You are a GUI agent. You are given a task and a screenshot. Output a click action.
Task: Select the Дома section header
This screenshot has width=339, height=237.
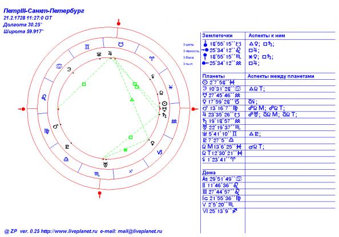tap(209, 173)
